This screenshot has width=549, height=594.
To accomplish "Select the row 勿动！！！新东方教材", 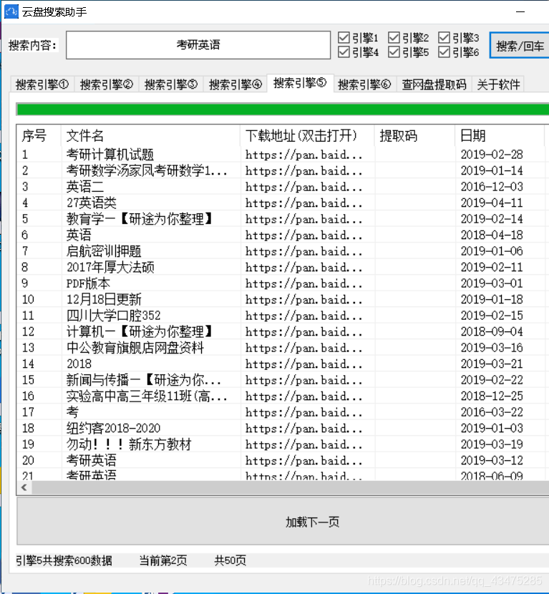I will coord(283,444).
